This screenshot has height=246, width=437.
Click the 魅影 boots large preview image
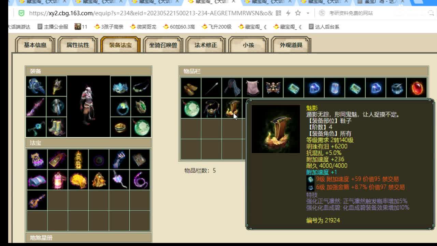[276, 129]
